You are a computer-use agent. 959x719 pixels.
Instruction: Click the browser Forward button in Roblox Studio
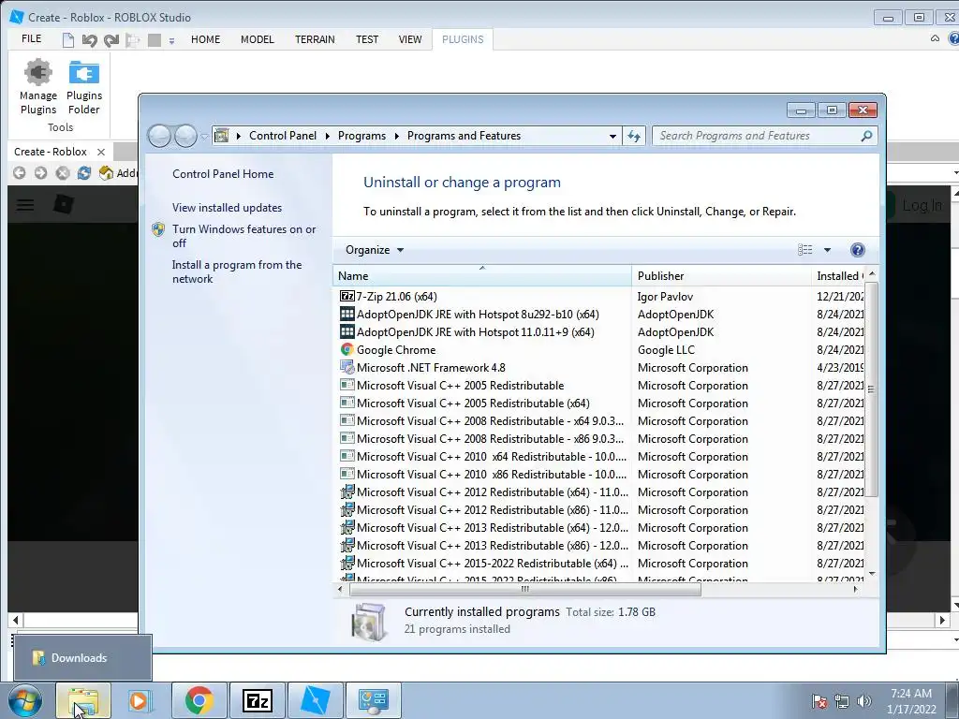pos(40,173)
